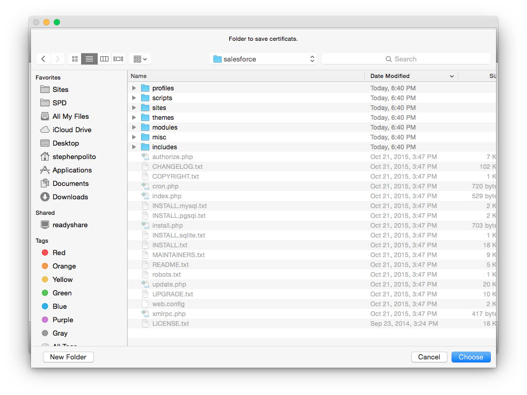Click the green zoom window button
Screen dimensions: 527x395
click(57, 22)
